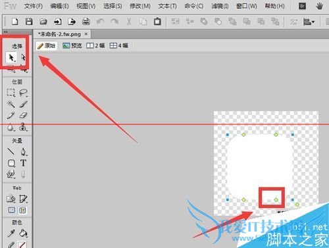The image size is (329, 248).
Task: Open the 编辑(E) menu
Action: pyautogui.click(x=59, y=6)
